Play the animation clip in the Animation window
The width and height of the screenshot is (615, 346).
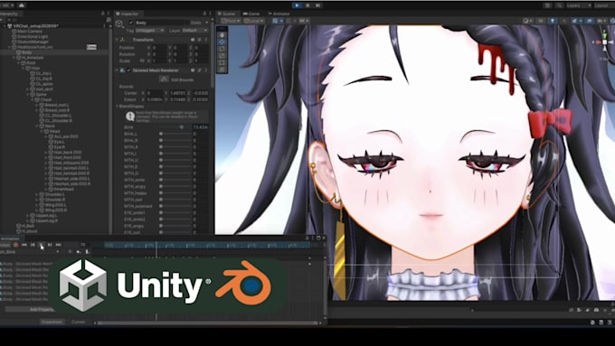42,245
